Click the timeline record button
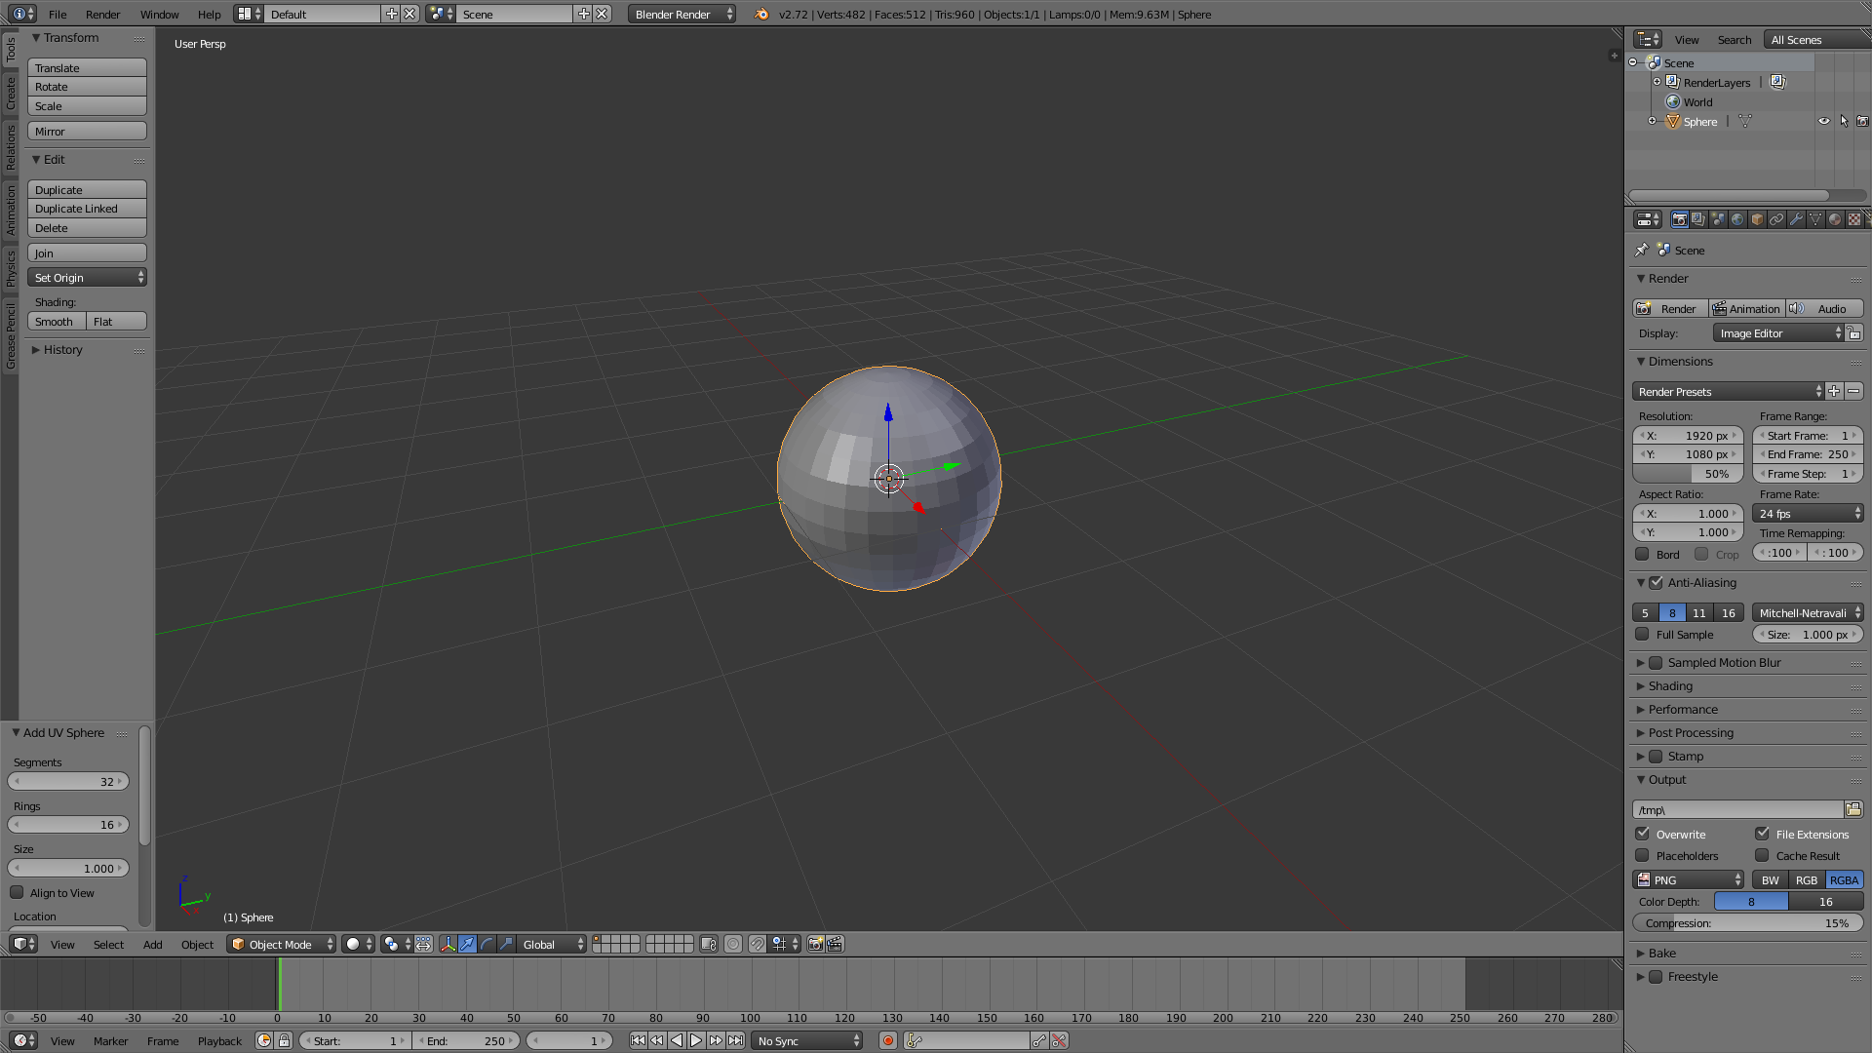The width and height of the screenshot is (1872, 1053). point(887,1040)
